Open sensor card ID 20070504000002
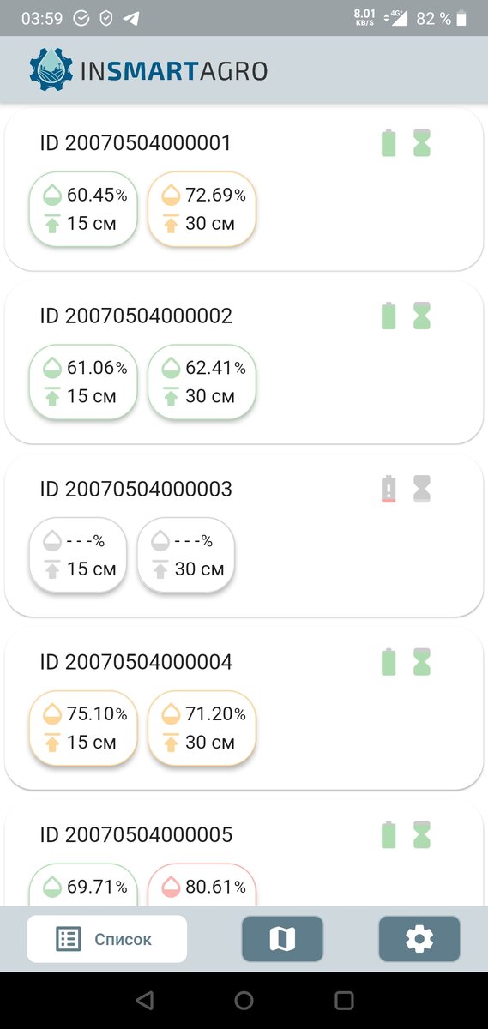Viewport: 488px width, 1029px height. point(244,362)
